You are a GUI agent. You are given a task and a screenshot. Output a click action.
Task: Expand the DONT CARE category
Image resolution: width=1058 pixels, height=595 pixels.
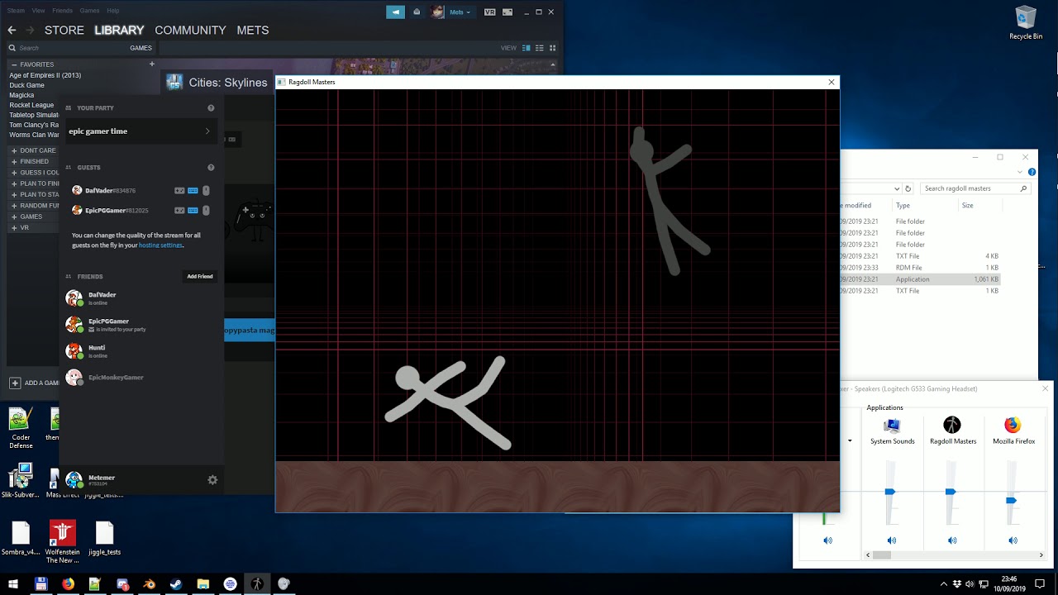tap(14, 151)
